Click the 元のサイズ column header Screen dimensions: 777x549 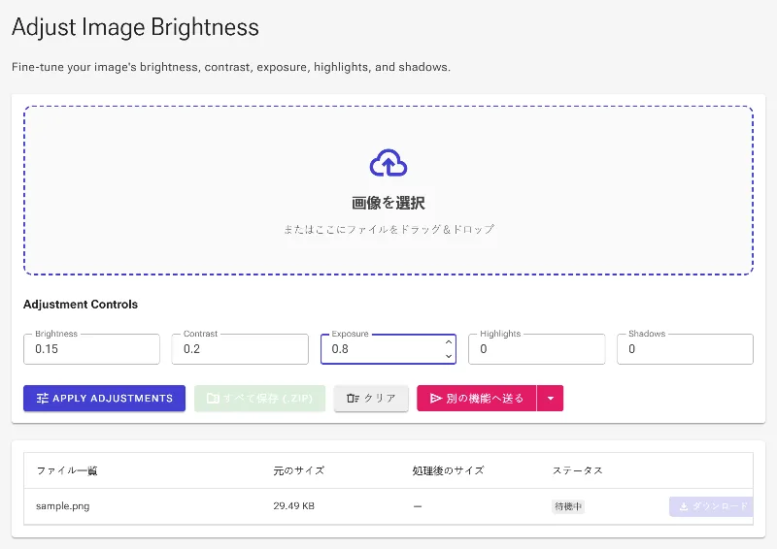point(299,470)
